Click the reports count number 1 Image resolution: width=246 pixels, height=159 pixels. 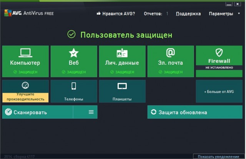coord(167,14)
